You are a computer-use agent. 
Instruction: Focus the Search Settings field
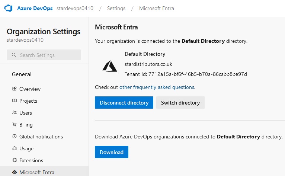[44, 55]
